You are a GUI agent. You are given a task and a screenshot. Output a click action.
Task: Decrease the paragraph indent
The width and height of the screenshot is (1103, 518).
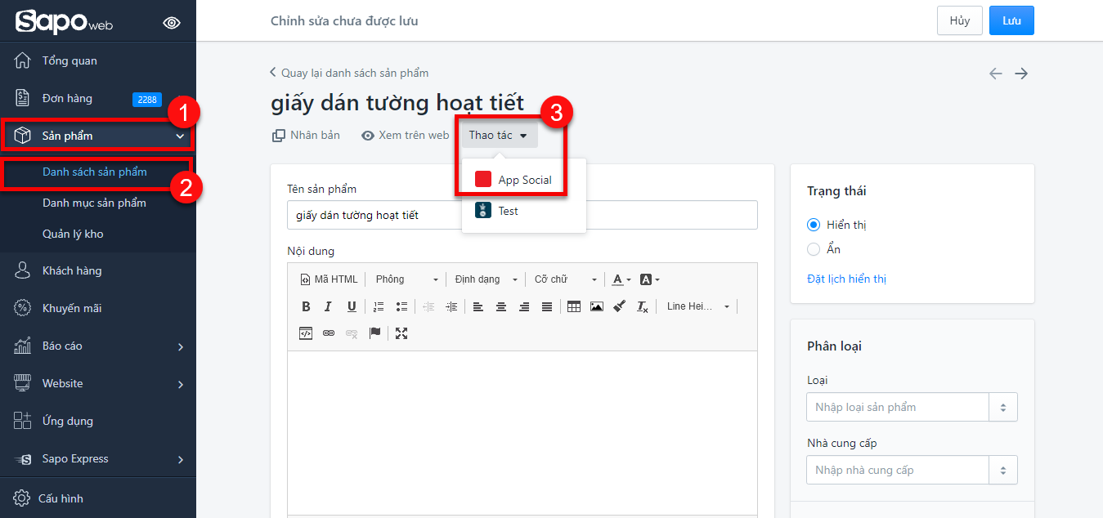[x=428, y=307]
